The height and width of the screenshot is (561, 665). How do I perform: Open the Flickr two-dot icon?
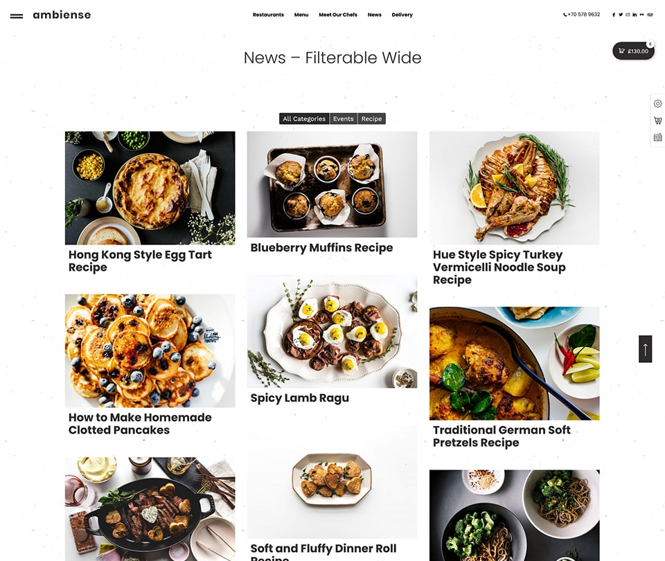641,15
